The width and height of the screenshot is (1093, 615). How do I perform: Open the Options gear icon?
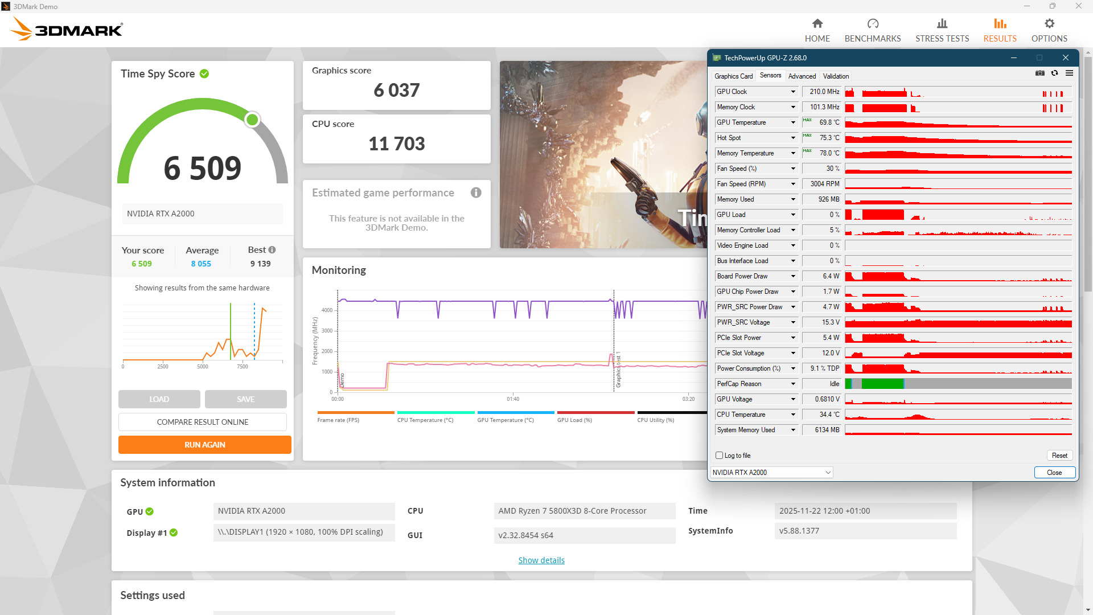coord(1049,23)
